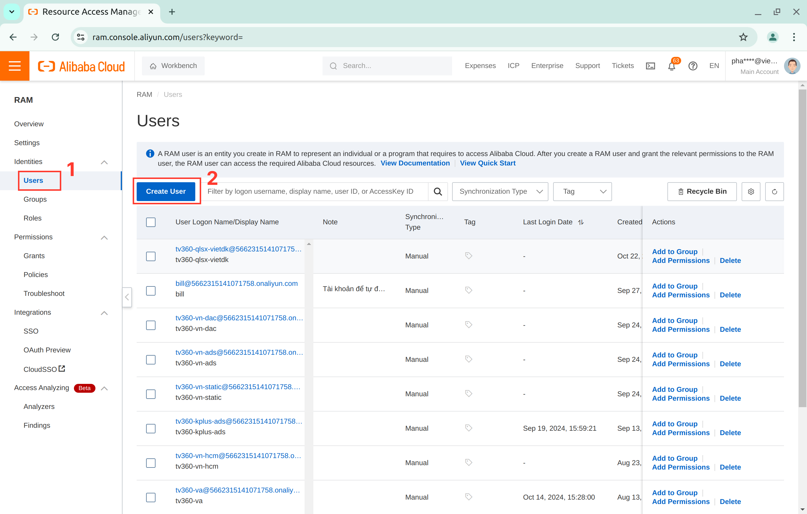Collapse the left sidebar panel handle
The height and width of the screenshot is (514, 807).
click(127, 297)
